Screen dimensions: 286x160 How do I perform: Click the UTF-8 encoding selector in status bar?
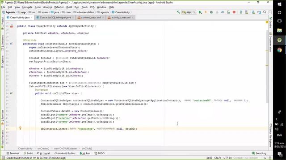click(x=227, y=158)
